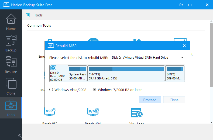Open the Backup section in sidebar
Image resolution: width=213 pixels, height=140 pixels.
pos(11,43)
